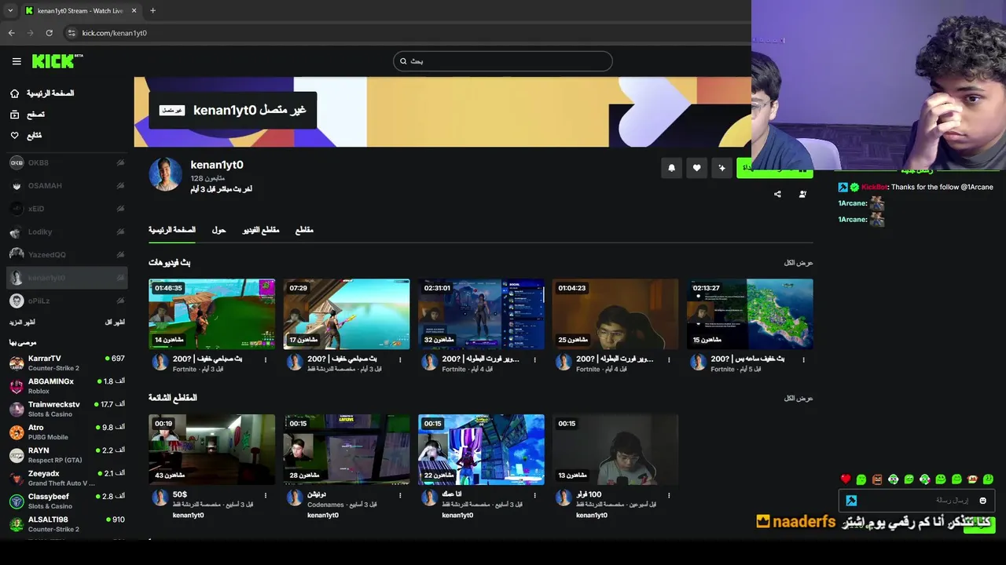Open options menu for the 50$ clip
Screen dimensions: 1006x565
tap(266, 495)
